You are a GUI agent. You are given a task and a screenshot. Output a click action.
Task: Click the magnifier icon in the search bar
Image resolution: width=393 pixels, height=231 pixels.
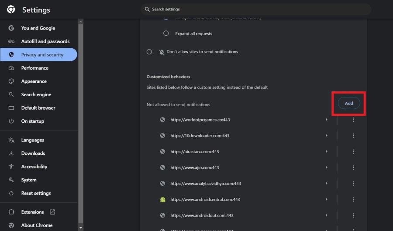(x=147, y=9)
